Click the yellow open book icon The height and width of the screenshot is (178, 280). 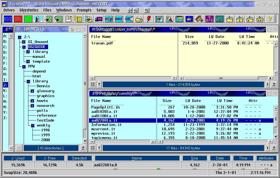click(78, 19)
